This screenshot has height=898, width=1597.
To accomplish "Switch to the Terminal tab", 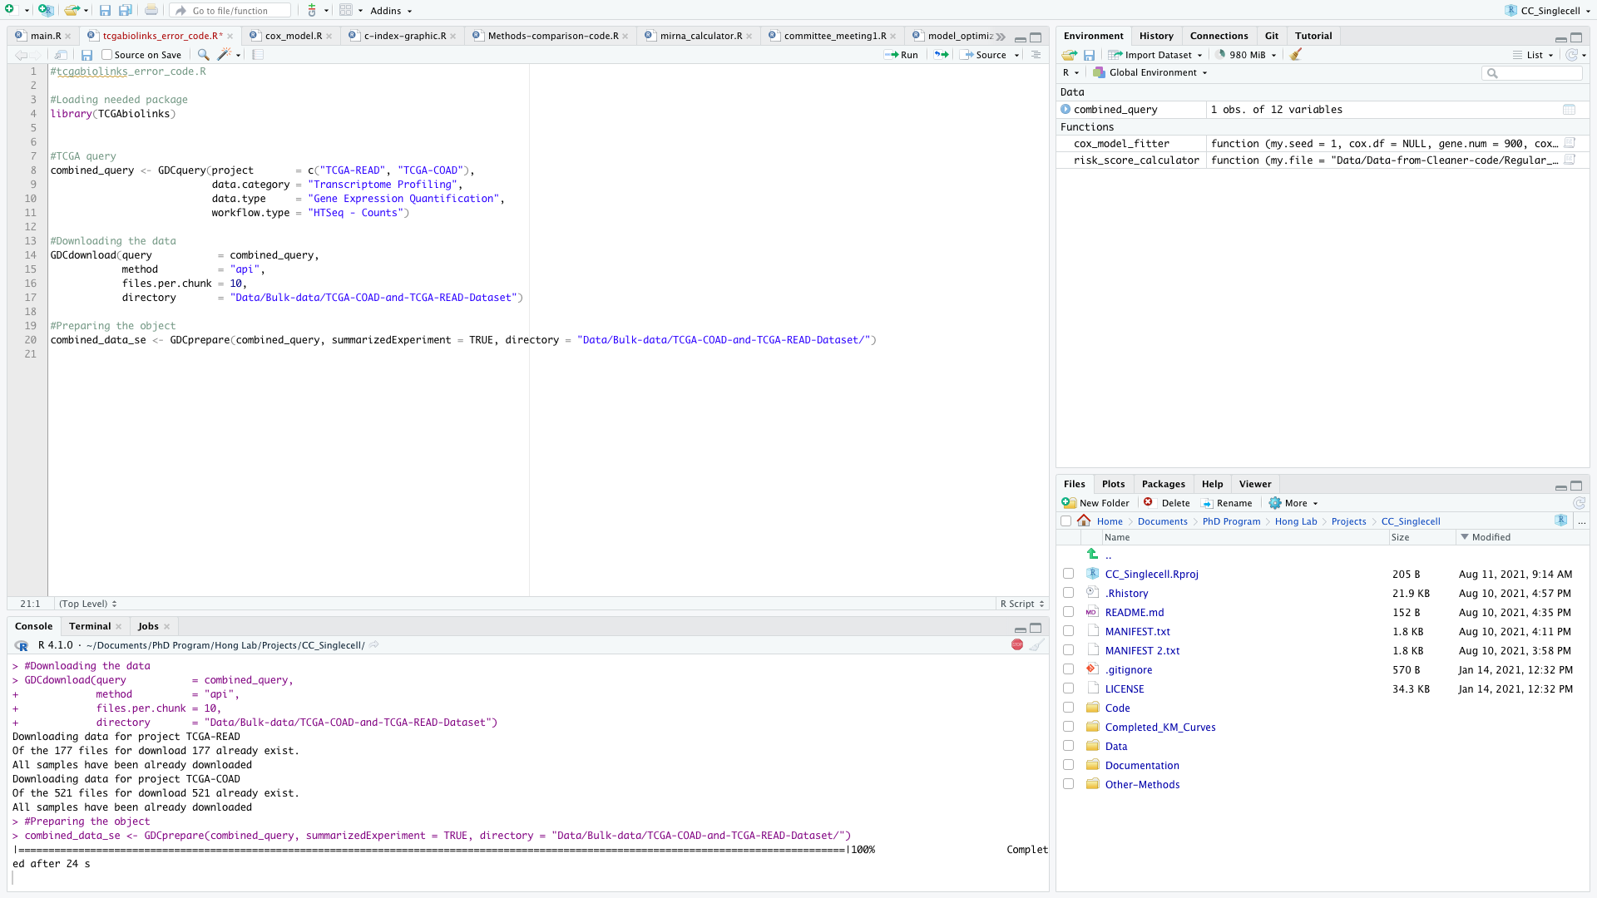I will tap(88, 626).
